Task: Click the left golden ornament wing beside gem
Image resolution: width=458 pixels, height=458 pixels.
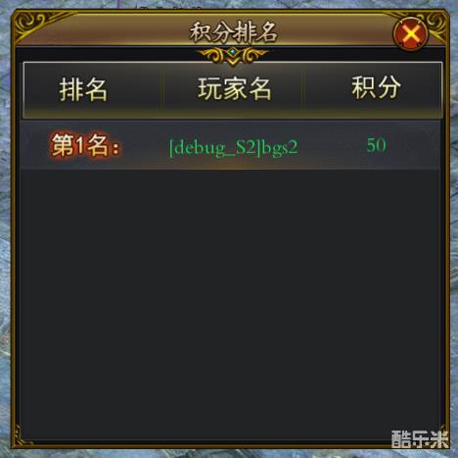Action: coord(212,55)
